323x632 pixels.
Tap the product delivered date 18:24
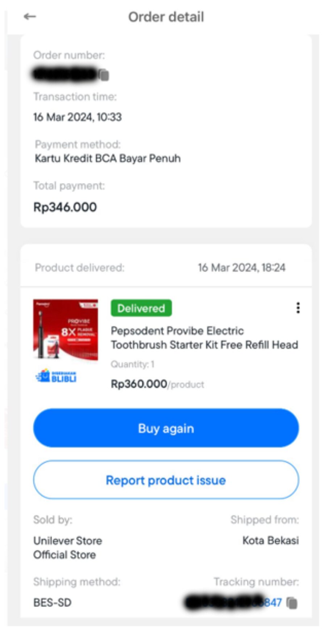(x=242, y=268)
